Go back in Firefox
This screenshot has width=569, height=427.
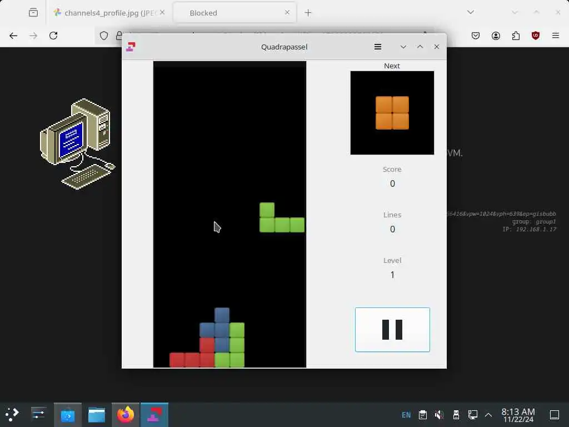(x=13, y=36)
